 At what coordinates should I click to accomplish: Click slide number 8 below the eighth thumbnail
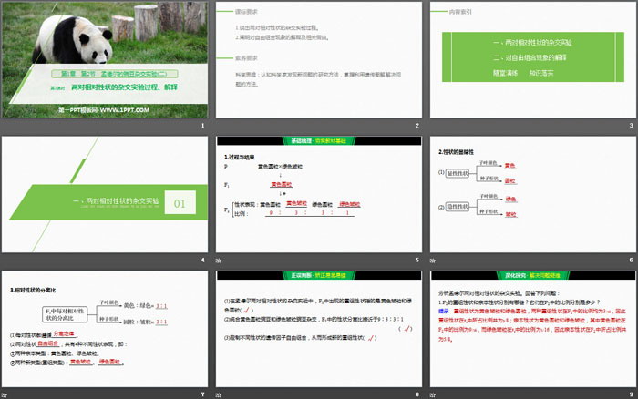point(417,394)
